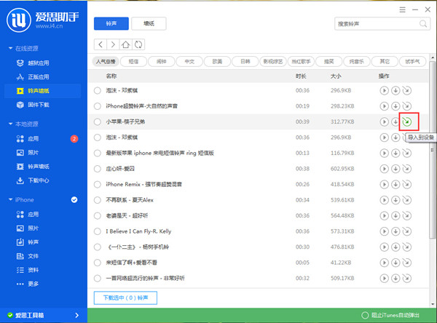The width and height of the screenshot is (437, 323).
Task: Download the 庄心妍-爱囚 ringtone
Action: (395, 168)
